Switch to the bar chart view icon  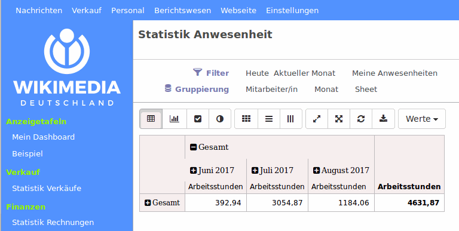(x=174, y=119)
